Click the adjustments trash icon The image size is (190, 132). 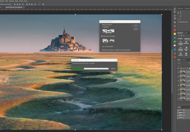[x=184, y=36]
